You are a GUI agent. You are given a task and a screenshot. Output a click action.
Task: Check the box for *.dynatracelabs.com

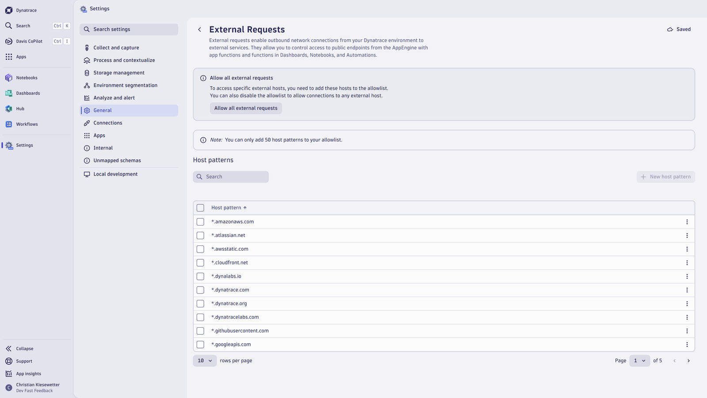pos(201,318)
